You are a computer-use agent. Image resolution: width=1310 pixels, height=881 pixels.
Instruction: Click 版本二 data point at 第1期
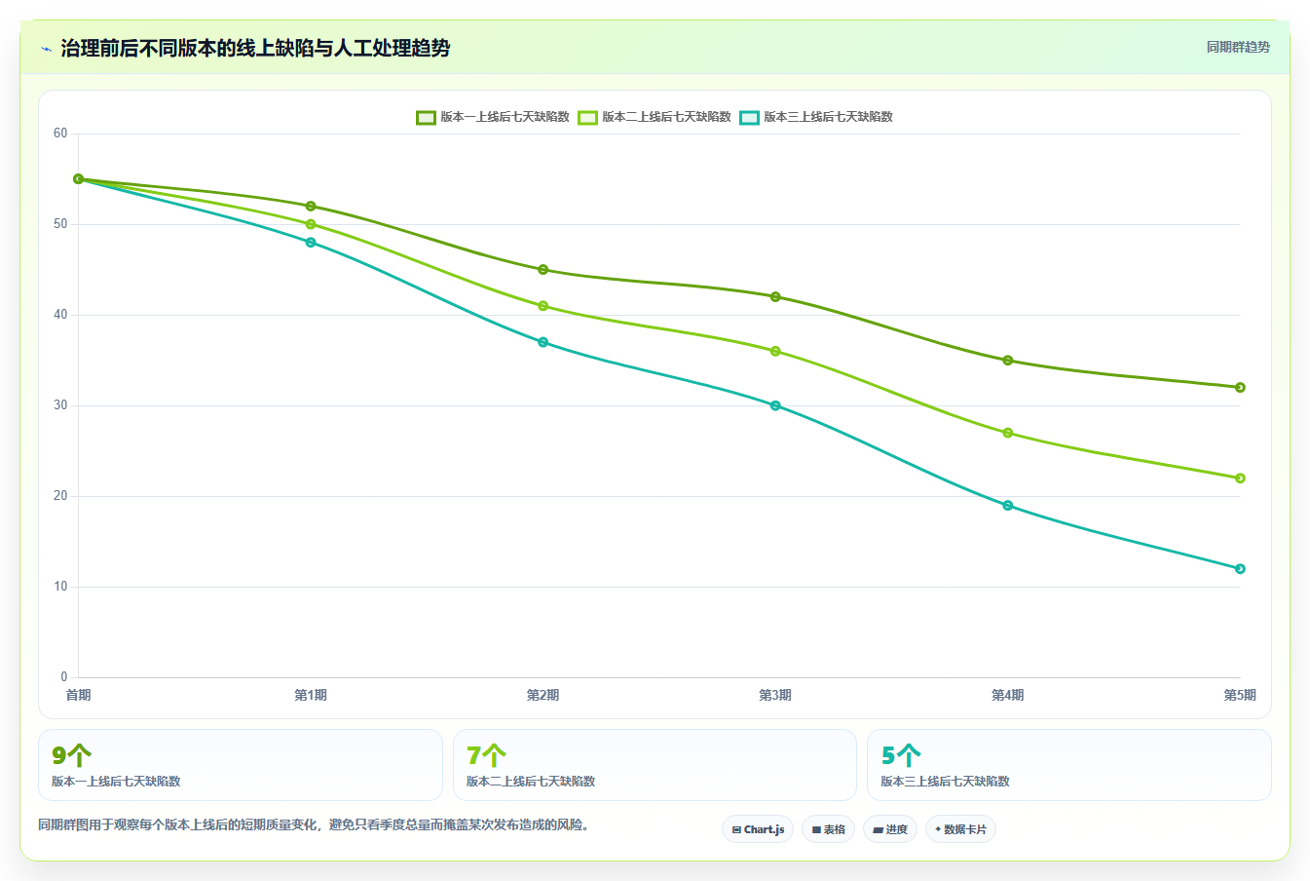(x=311, y=224)
